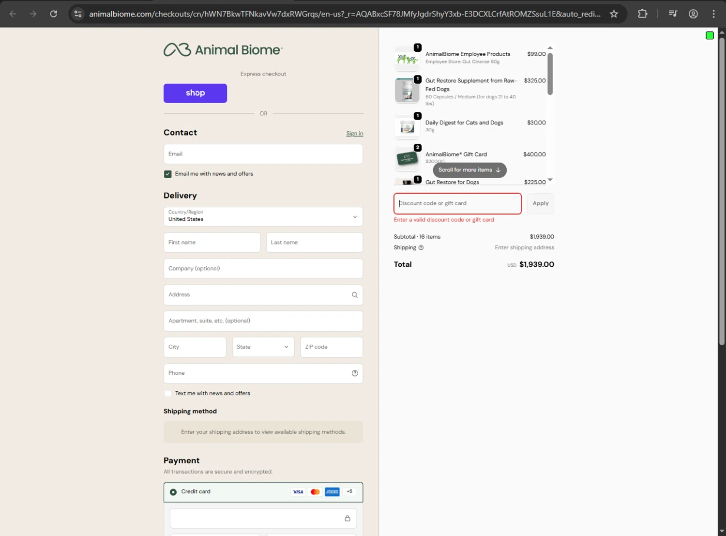The width and height of the screenshot is (726, 536).
Task: Pay with the Shop express checkout button
Action: [195, 93]
